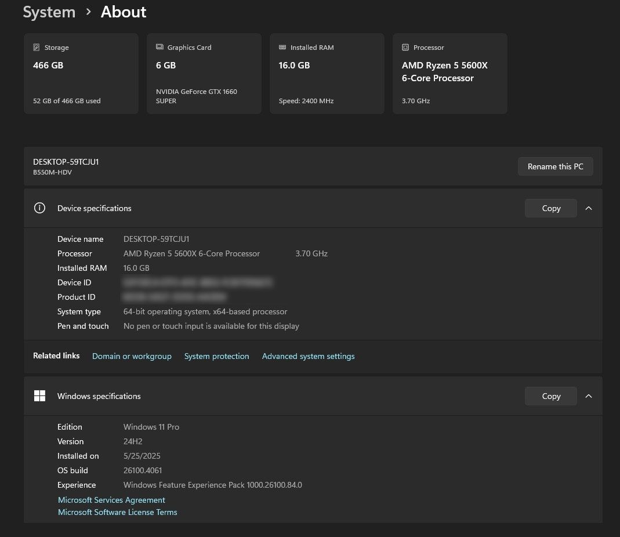Image resolution: width=620 pixels, height=537 pixels.
Task: Open the AMD Ryzen 5 5600X processor card
Action: point(450,74)
